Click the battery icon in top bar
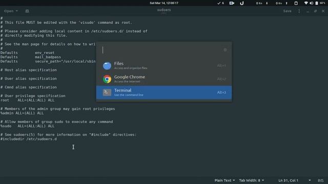The image size is (328, 184). pyautogui.click(x=317, y=3)
